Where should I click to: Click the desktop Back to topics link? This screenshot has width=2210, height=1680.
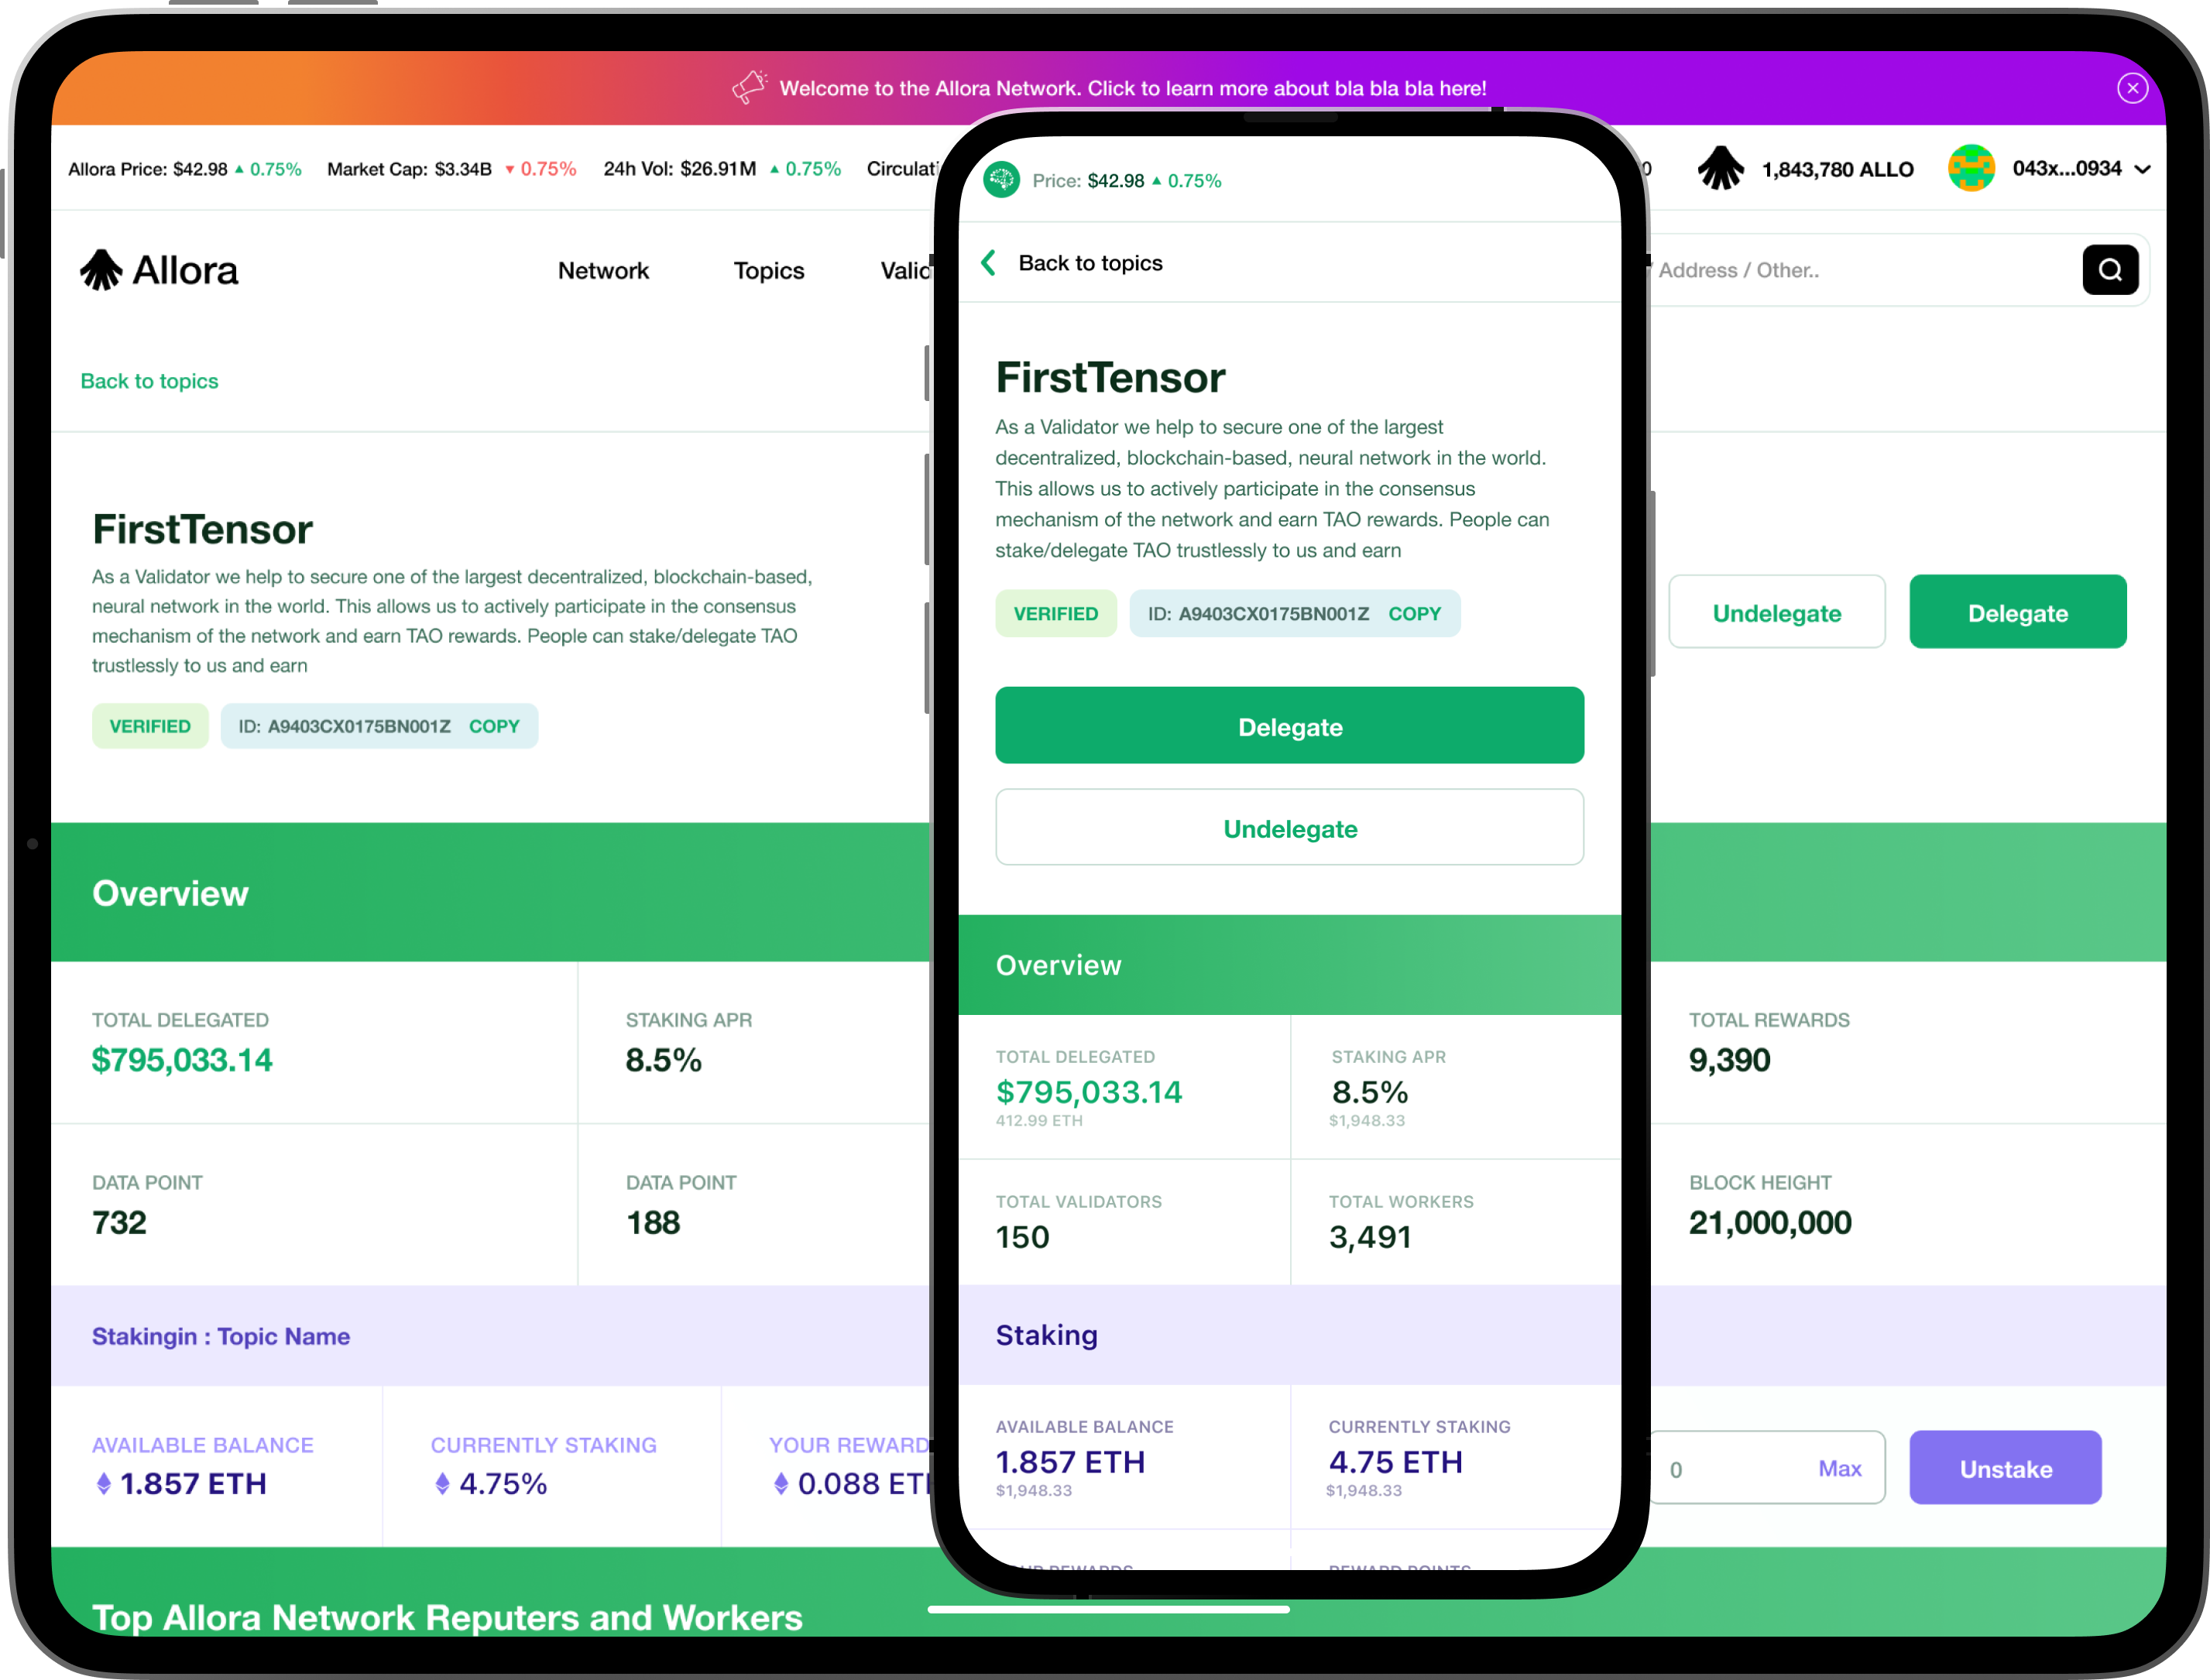[149, 381]
